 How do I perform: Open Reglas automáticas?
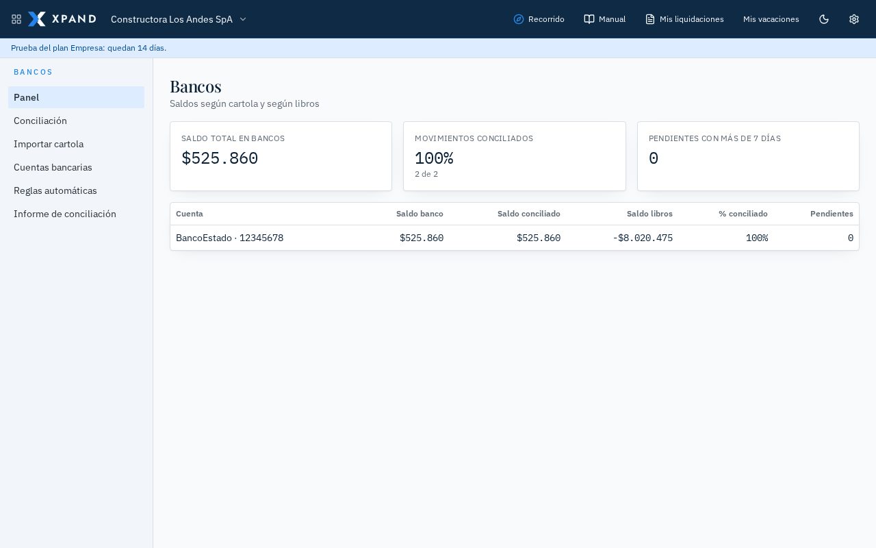point(76,190)
